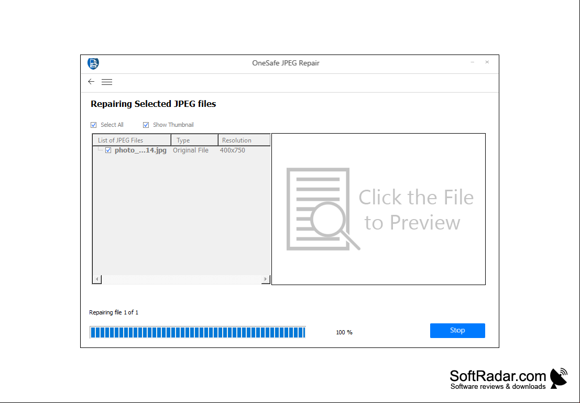Click the OneSafe JPEG Repair title text
This screenshot has height=403, width=580.
click(x=286, y=63)
